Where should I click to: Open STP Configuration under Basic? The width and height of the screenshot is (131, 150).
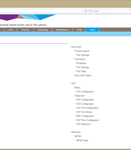[85, 92]
